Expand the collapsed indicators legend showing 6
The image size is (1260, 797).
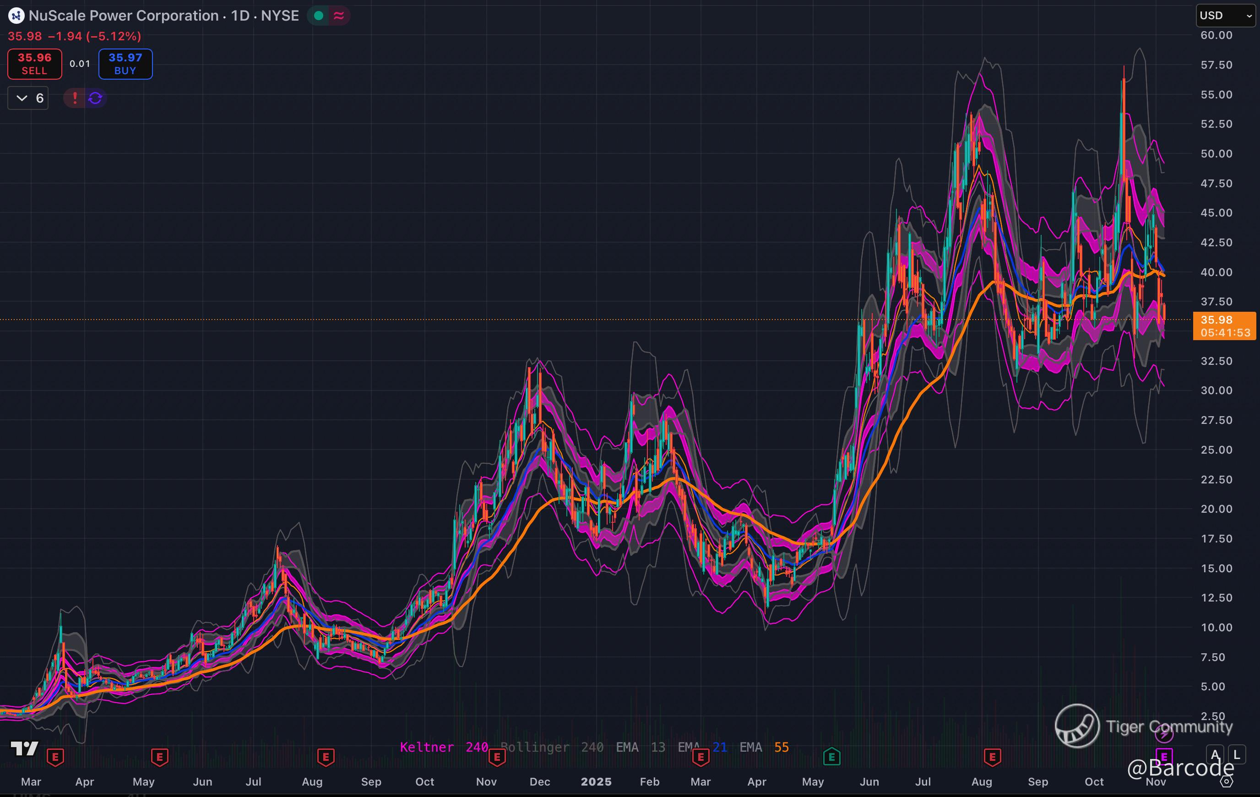click(28, 98)
